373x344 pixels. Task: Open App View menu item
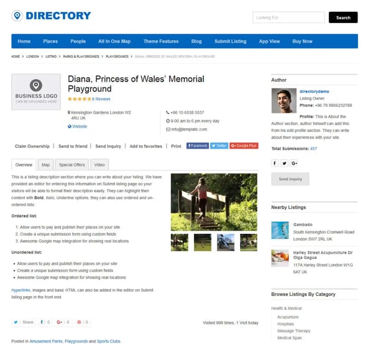270,41
